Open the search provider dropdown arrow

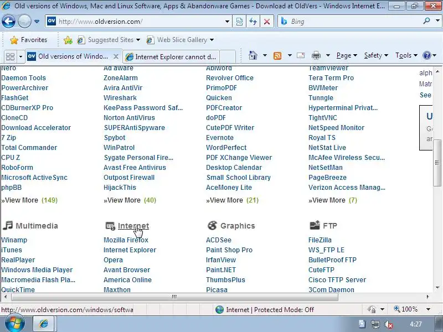pyautogui.click(x=437, y=21)
